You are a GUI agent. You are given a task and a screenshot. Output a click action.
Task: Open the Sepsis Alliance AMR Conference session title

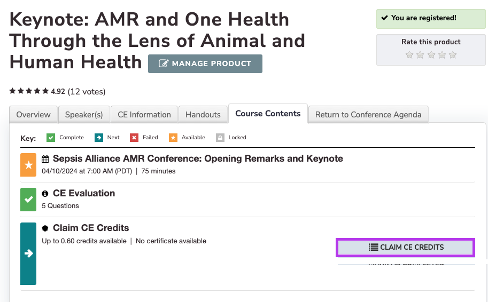[198, 158]
